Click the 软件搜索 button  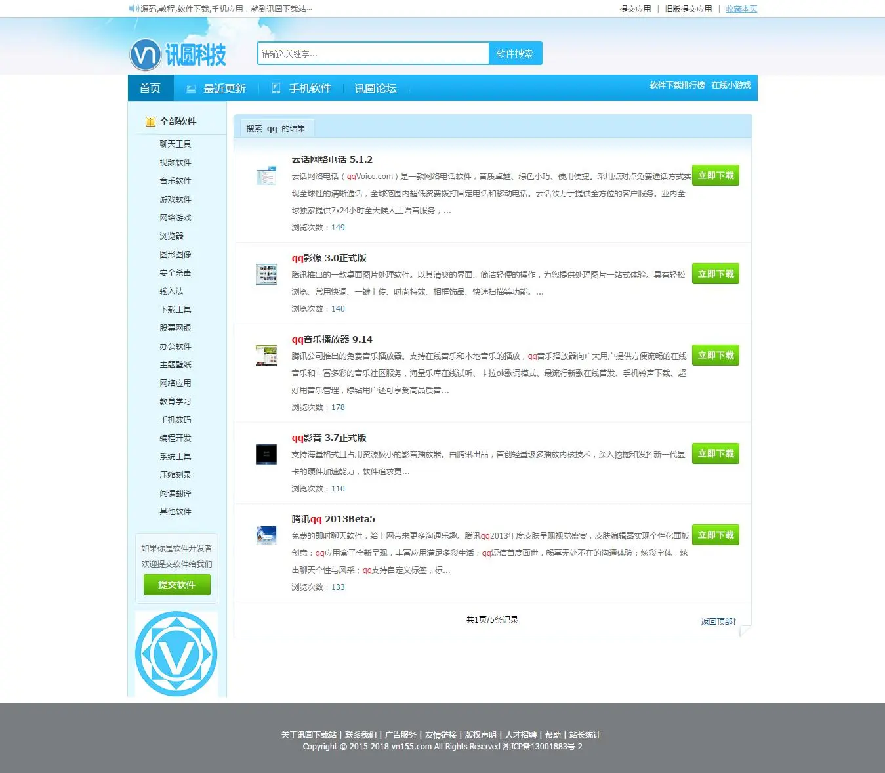pos(515,54)
